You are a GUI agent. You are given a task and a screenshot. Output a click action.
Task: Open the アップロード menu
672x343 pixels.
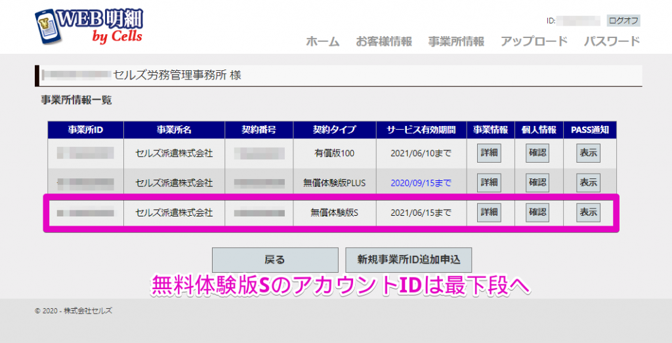[x=534, y=41]
